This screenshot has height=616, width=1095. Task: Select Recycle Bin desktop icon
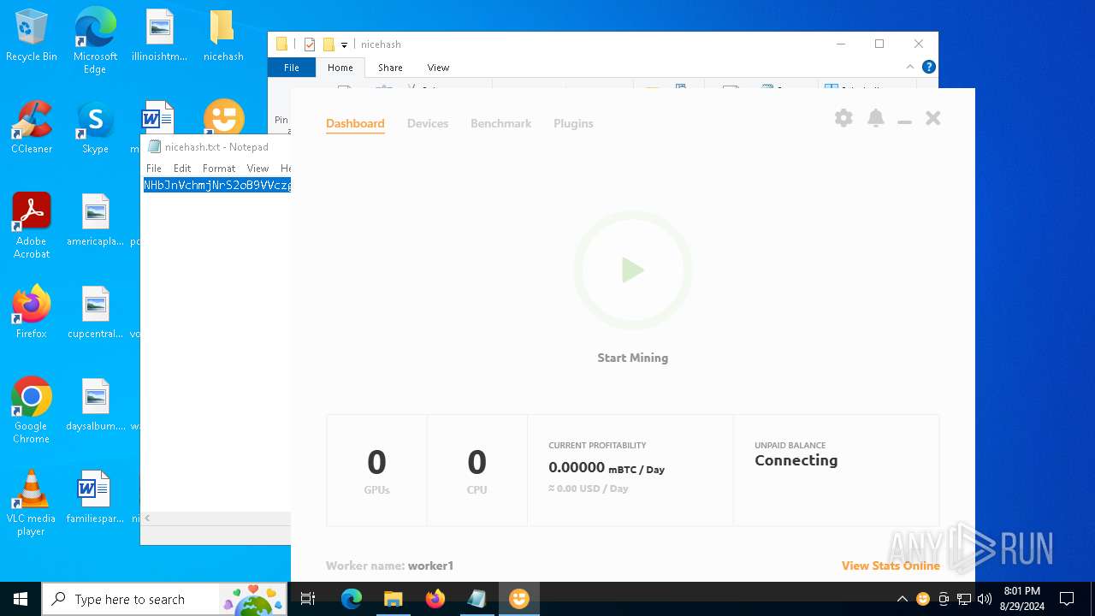[32, 35]
